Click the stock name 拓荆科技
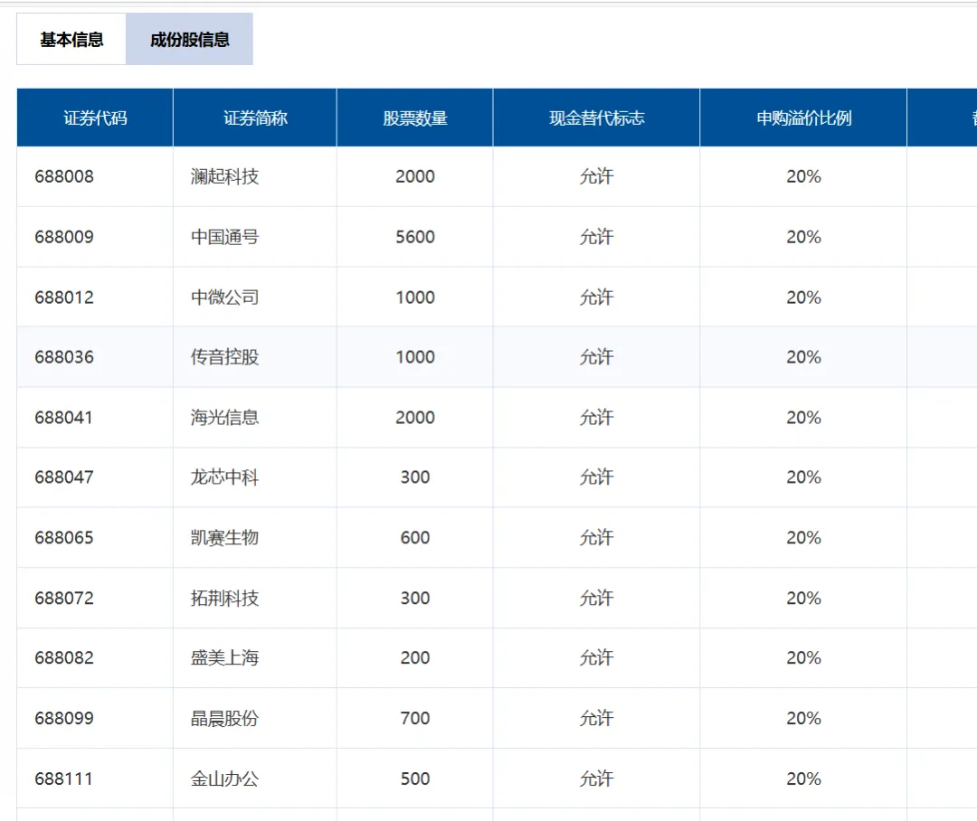The height and width of the screenshot is (821, 977). 224,598
